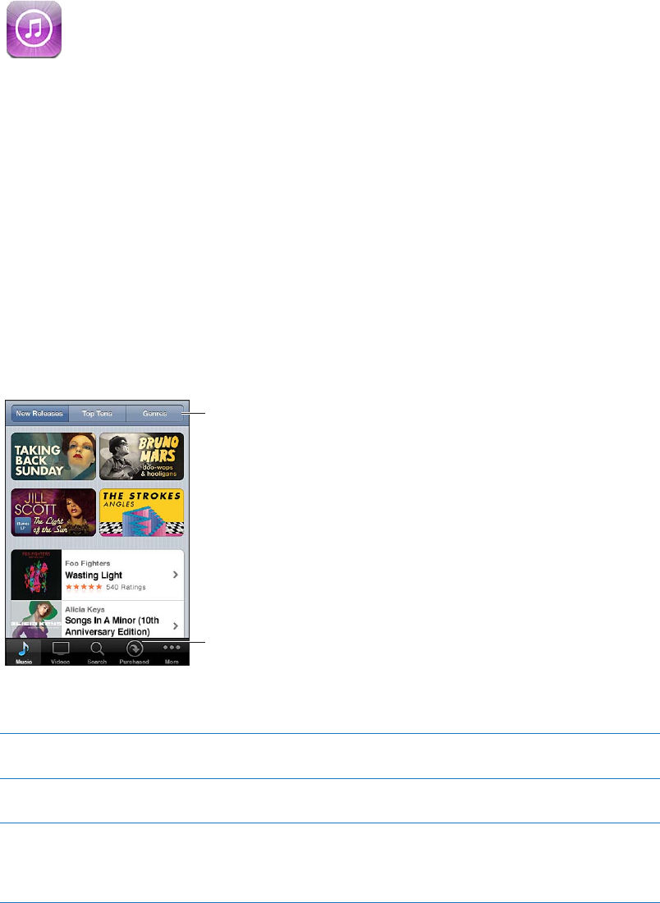Open the Videos icon in the bottom bar
Screen dimensions: 660x903
click(61, 649)
